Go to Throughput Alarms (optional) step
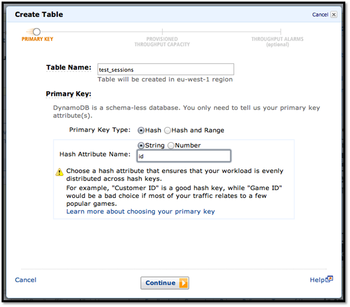Viewport: 350px width, 307px height. (x=277, y=42)
